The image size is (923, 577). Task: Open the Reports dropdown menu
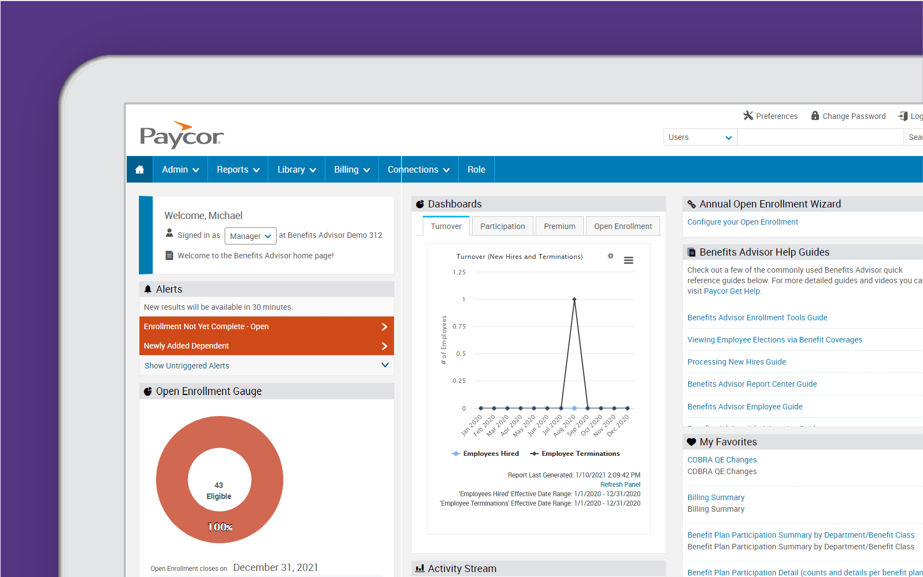(238, 169)
